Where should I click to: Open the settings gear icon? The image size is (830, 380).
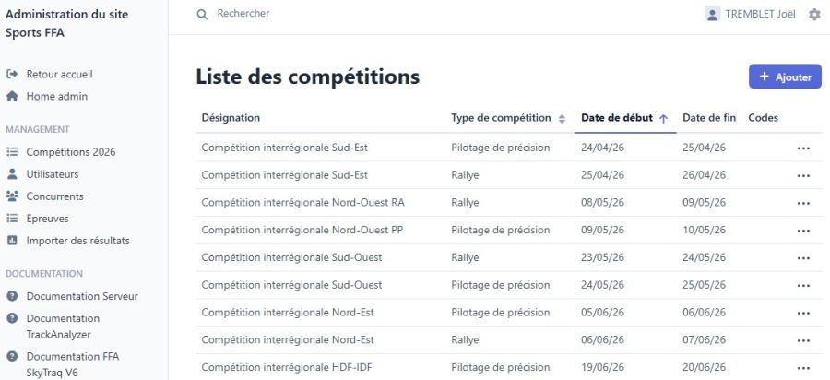(814, 15)
